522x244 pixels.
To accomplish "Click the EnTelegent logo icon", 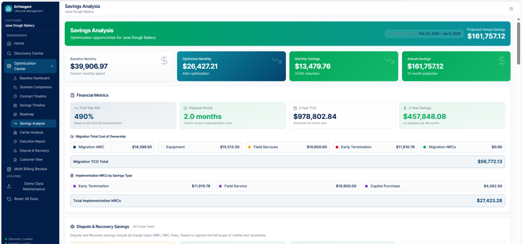I will [8, 9].
